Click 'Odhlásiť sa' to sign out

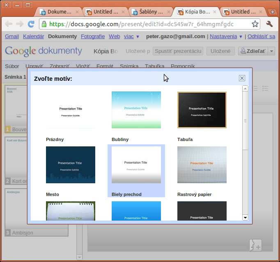[261, 36]
